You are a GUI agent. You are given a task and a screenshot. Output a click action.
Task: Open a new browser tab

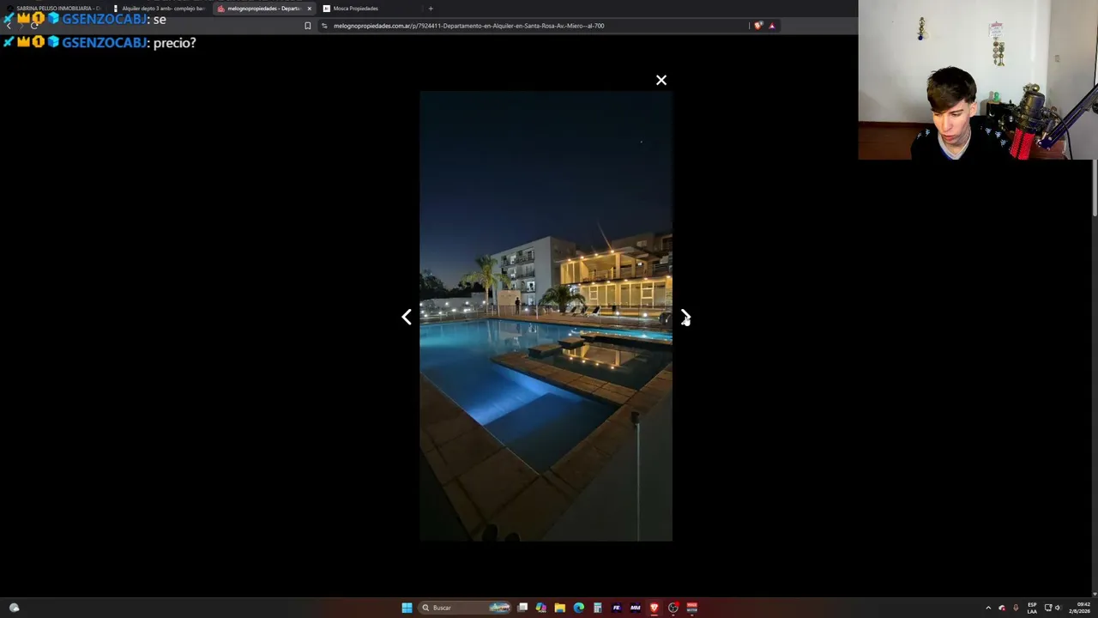431,9
